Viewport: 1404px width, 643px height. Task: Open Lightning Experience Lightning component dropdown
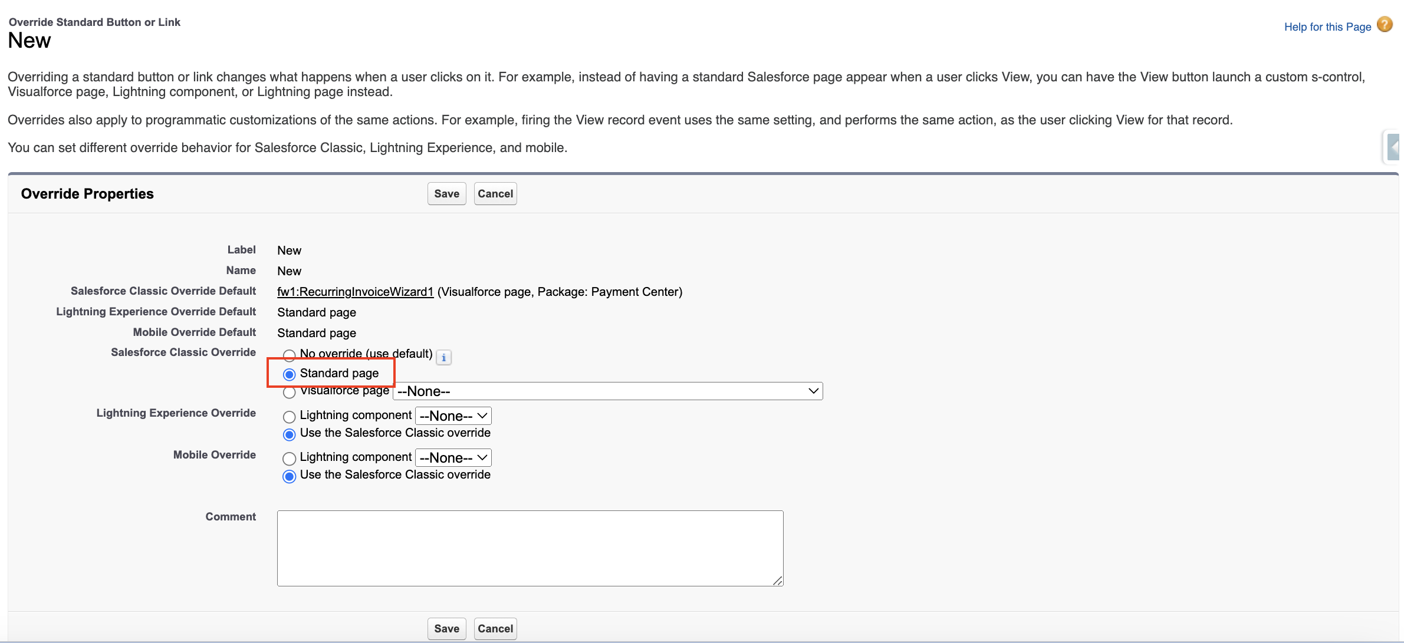click(x=453, y=416)
